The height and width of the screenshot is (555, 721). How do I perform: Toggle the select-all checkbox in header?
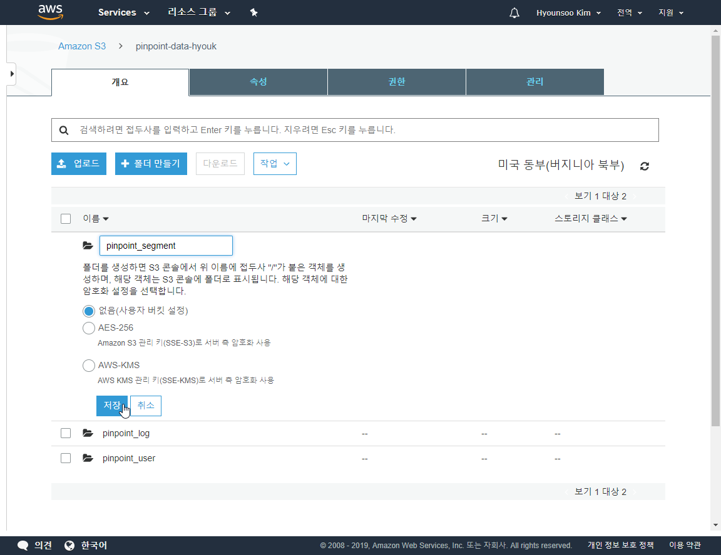[x=66, y=219]
